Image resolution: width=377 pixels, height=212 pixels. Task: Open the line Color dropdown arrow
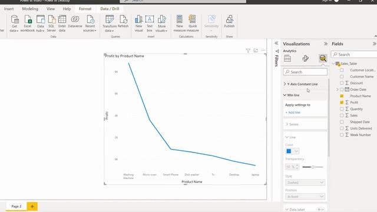(x=296, y=151)
